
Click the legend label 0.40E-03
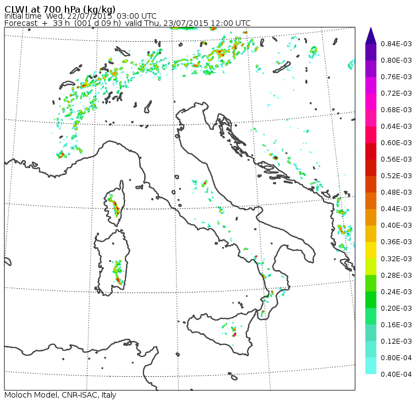[396, 225]
